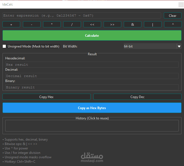Screen dimensions: 184x166
Task: Click the Bit Width: label
Action: pos(70,46)
